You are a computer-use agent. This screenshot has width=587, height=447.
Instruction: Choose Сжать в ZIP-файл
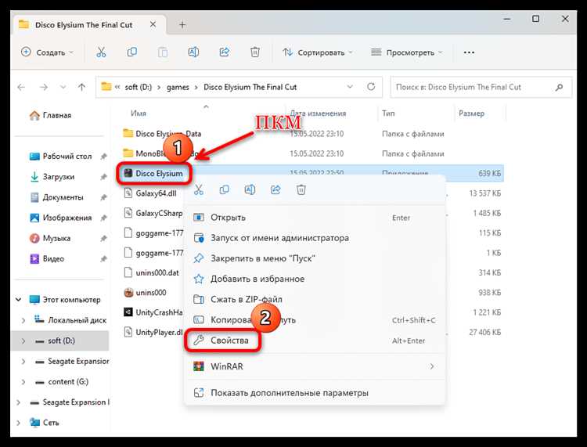pyautogui.click(x=315, y=300)
